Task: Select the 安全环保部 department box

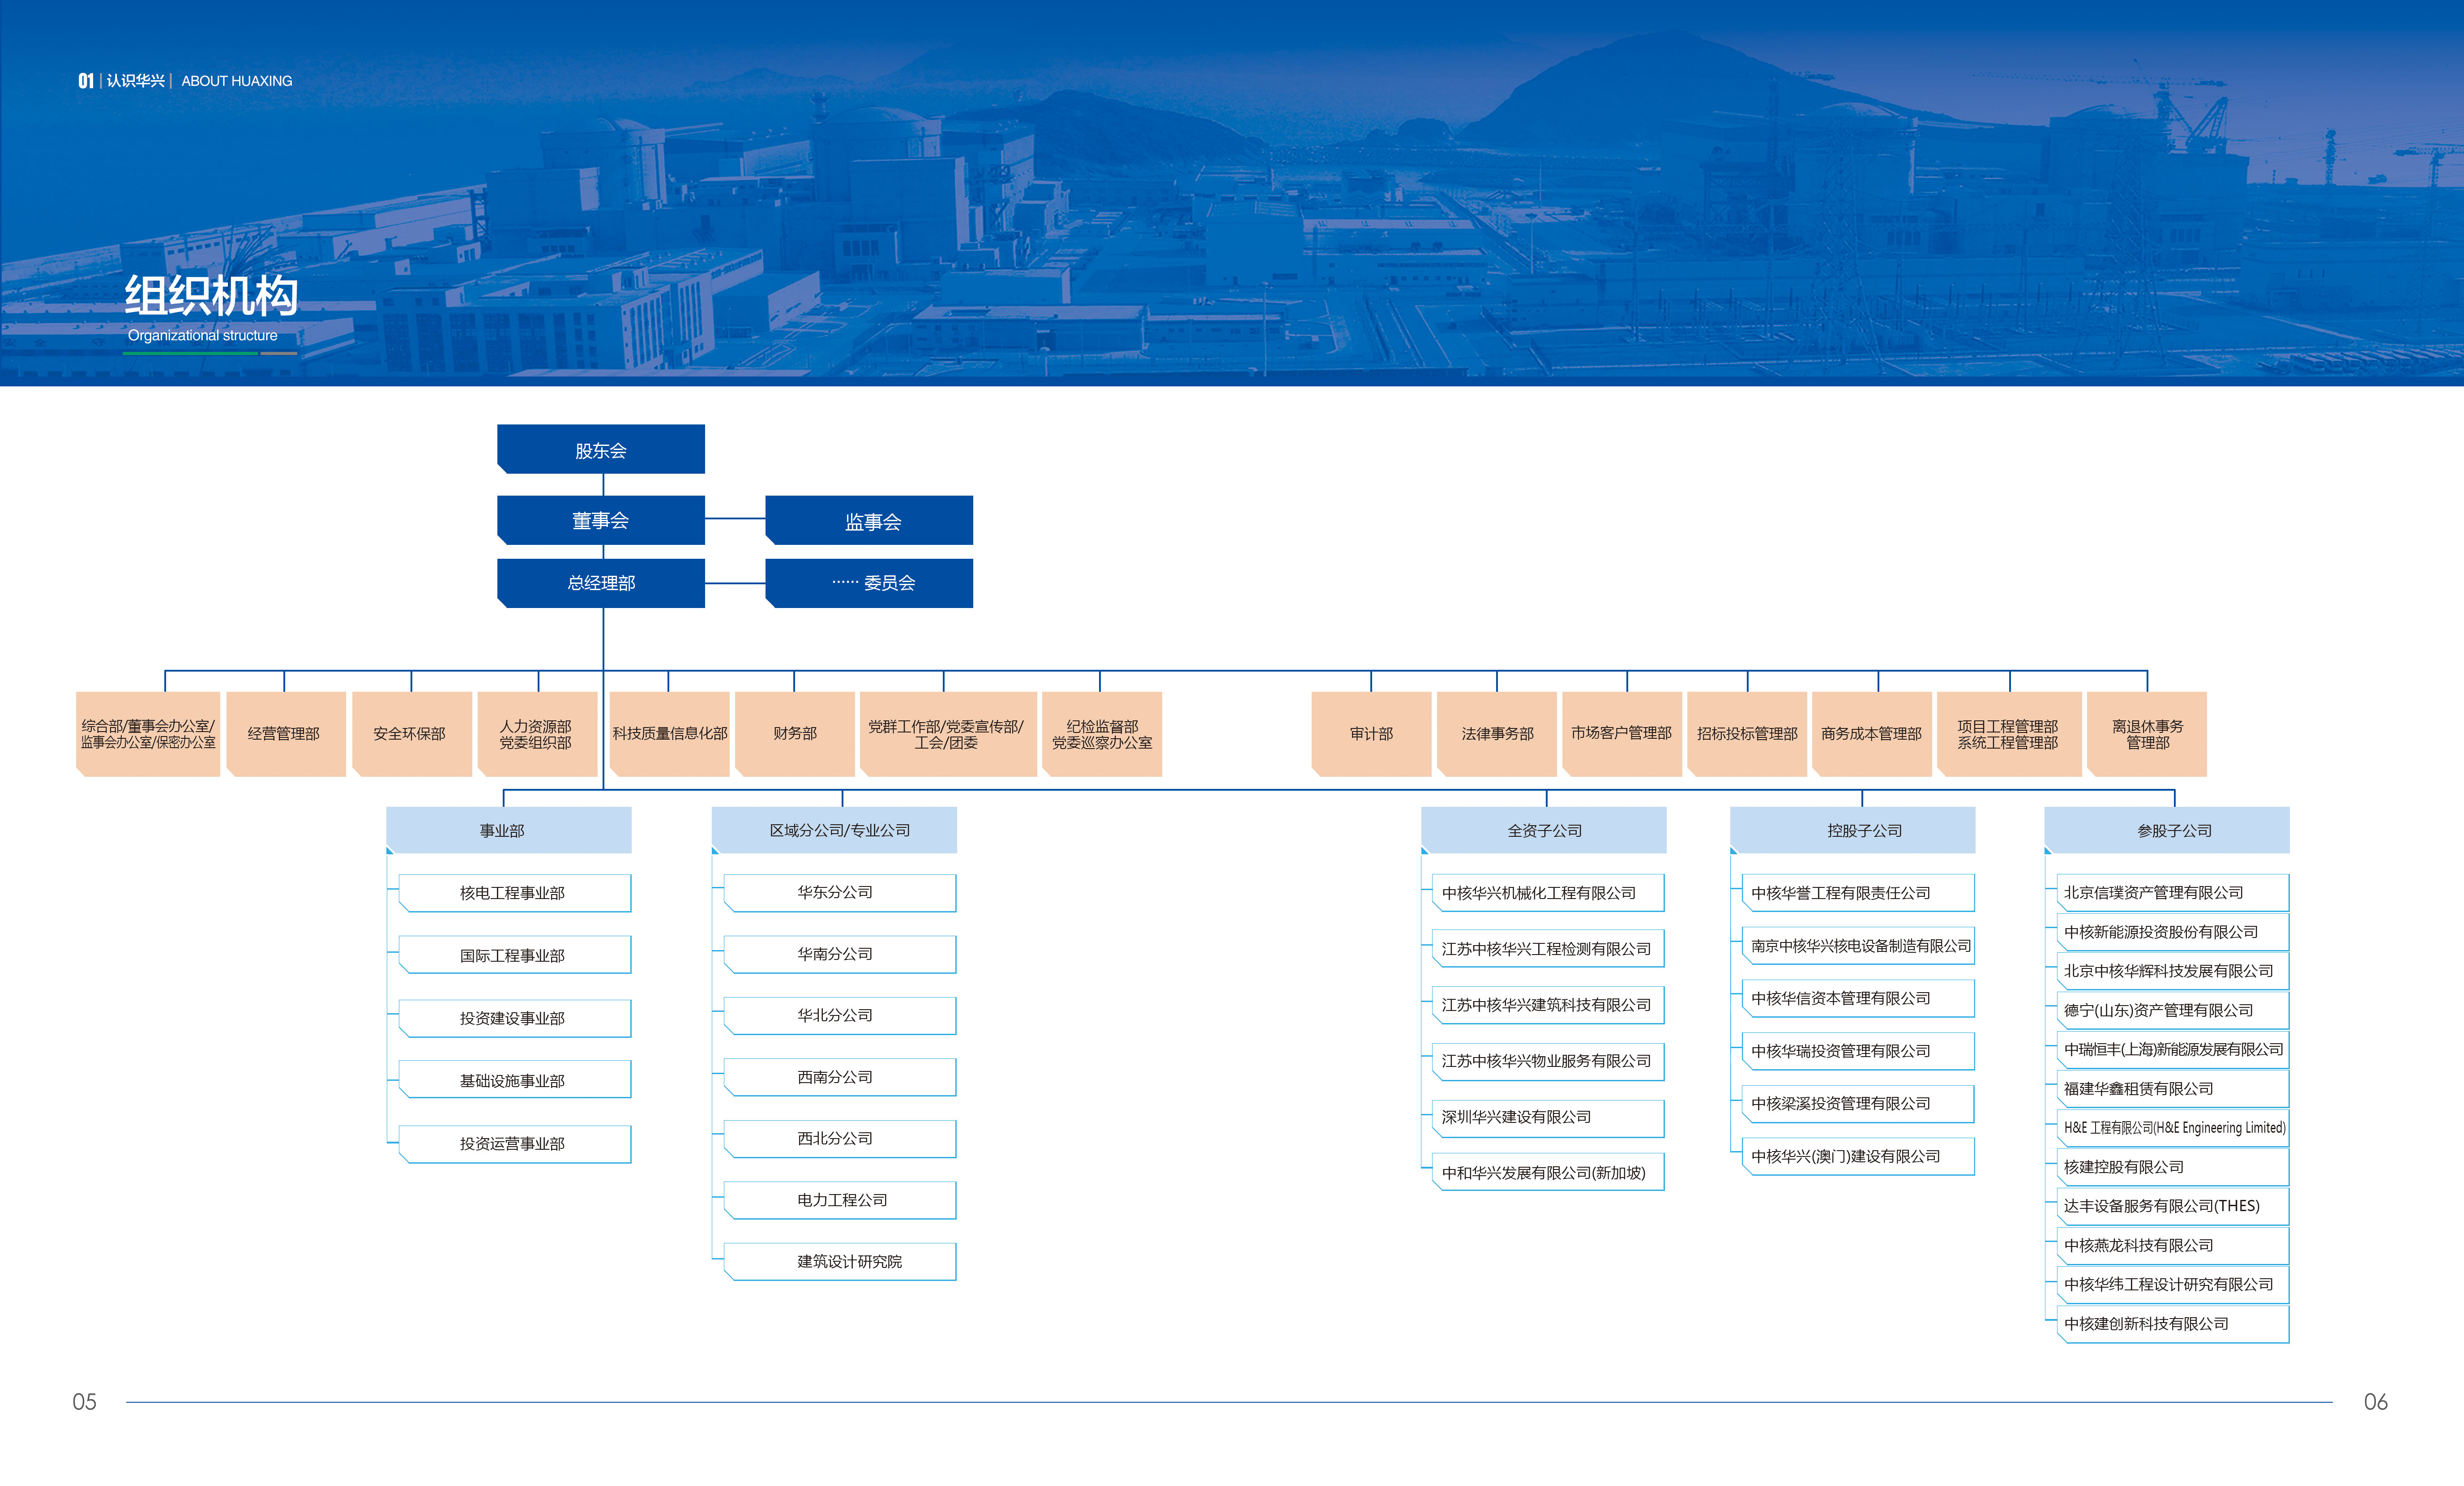Action: coord(412,733)
